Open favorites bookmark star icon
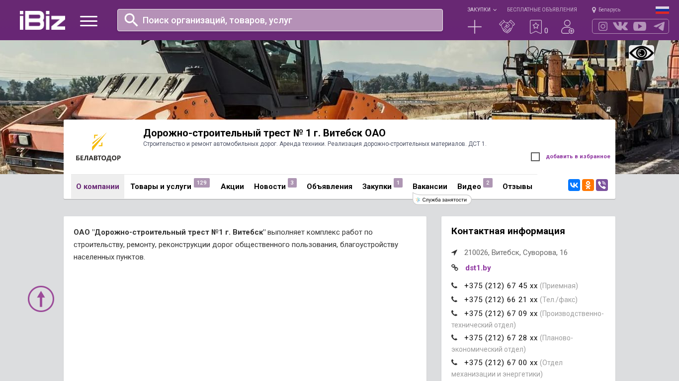This screenshot has height=381, width=679. click(536, 27)
